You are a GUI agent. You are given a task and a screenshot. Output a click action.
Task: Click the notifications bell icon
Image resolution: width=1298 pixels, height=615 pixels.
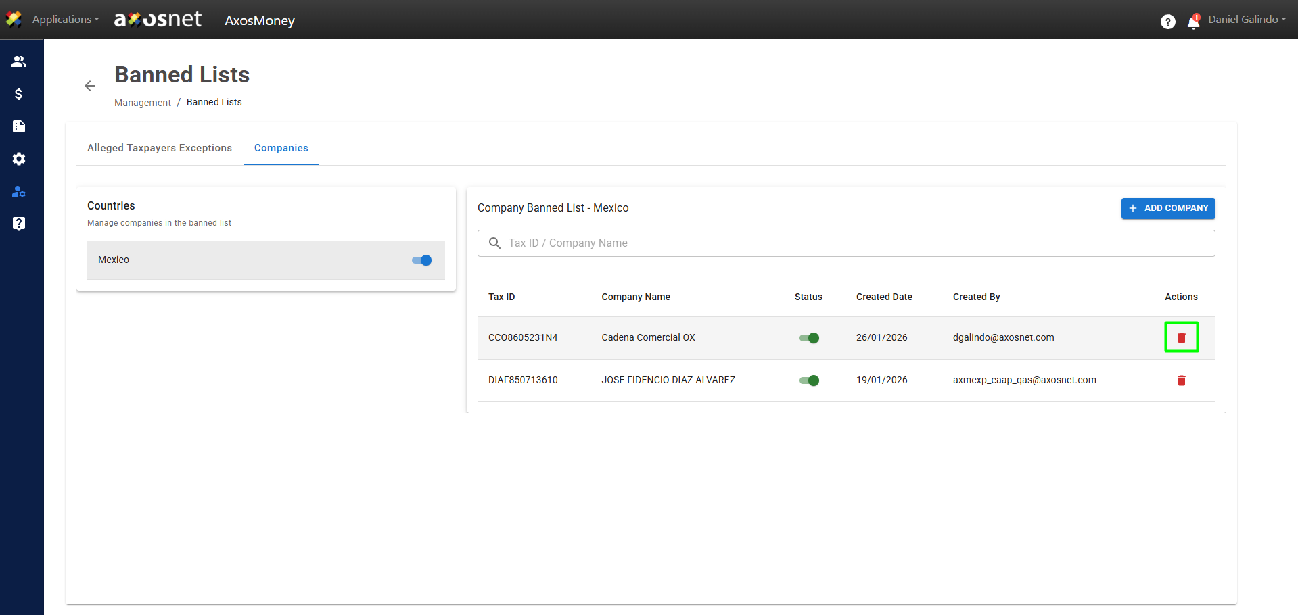point(1193,22)
